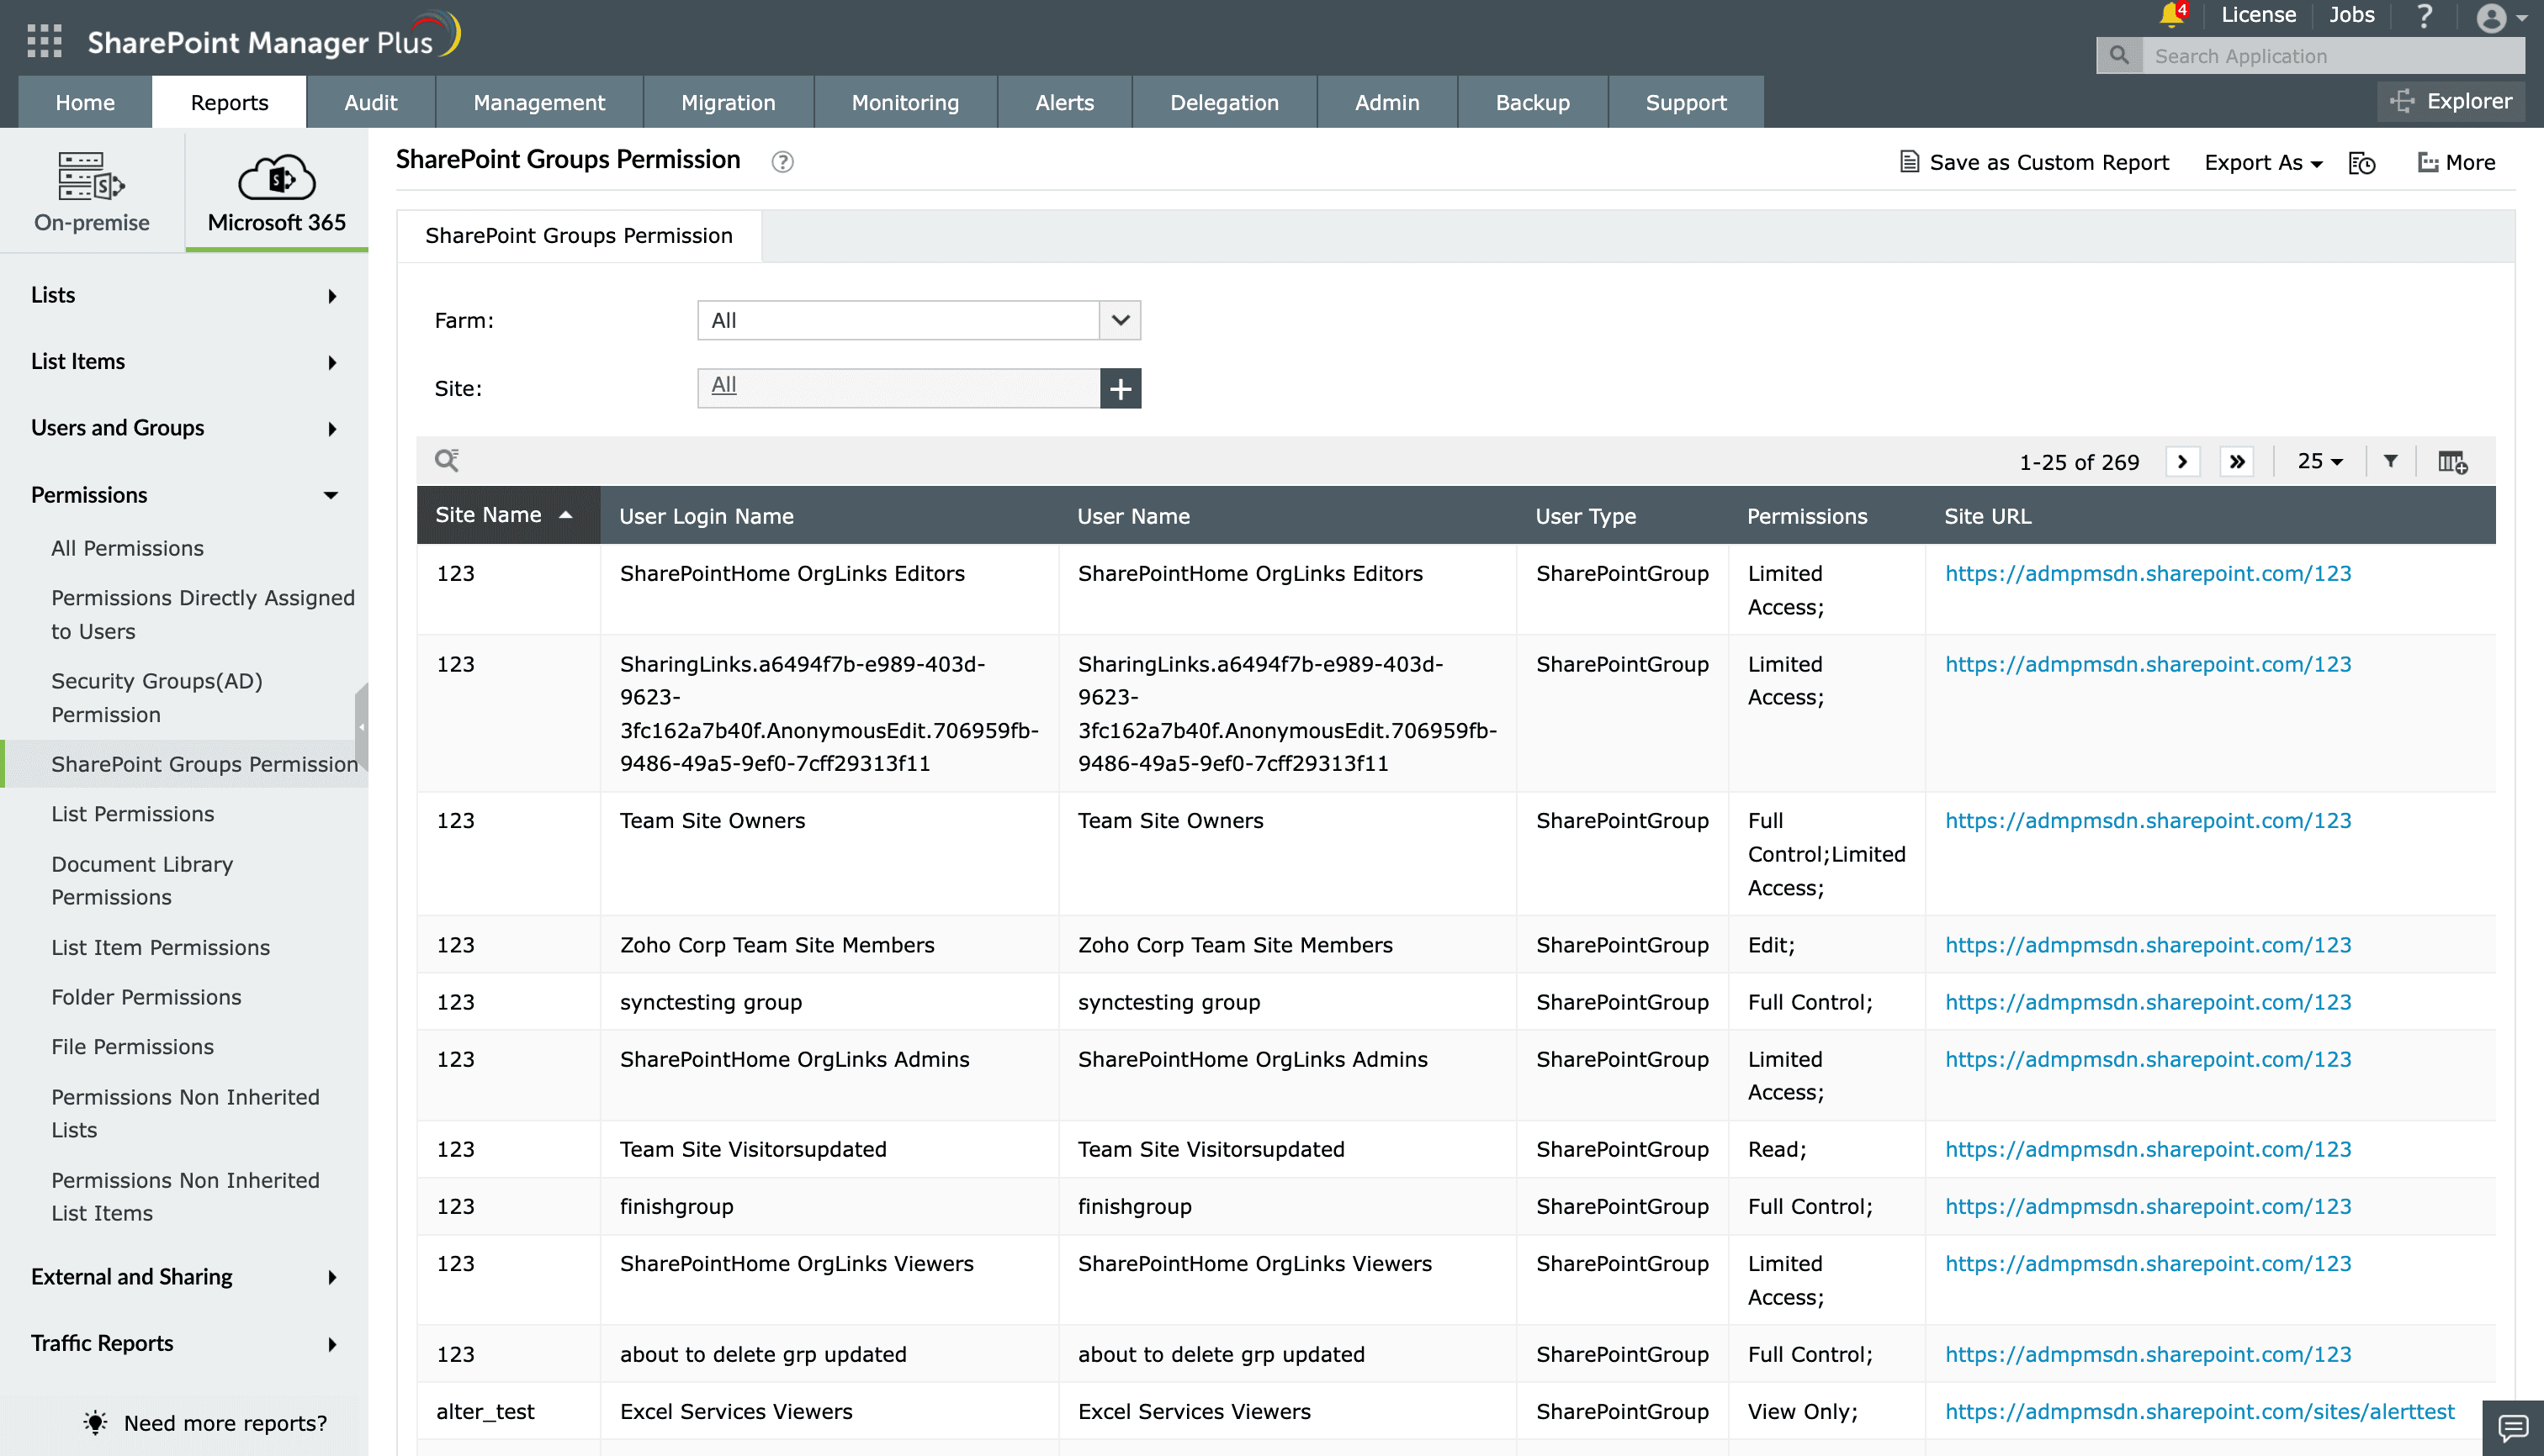Sort by Site Name column
The image size is (2544, 1456).
pos(508,515)
